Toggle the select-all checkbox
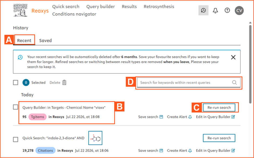Screen dimensions: 254x158 [16, 83]
